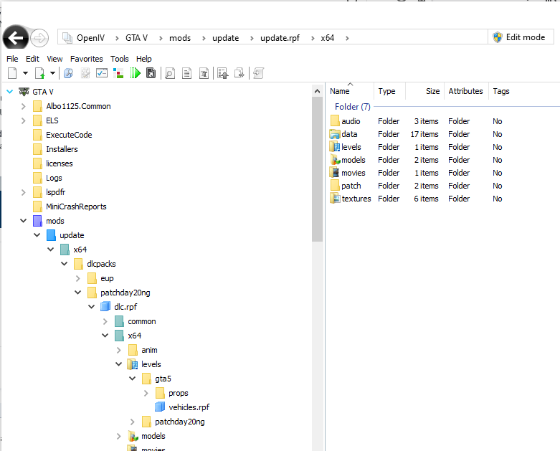The width and height of the screenshot is (560, 451).
Task: Expand the Albo1125.Common folder node
Action: click(x=24, y=106)
